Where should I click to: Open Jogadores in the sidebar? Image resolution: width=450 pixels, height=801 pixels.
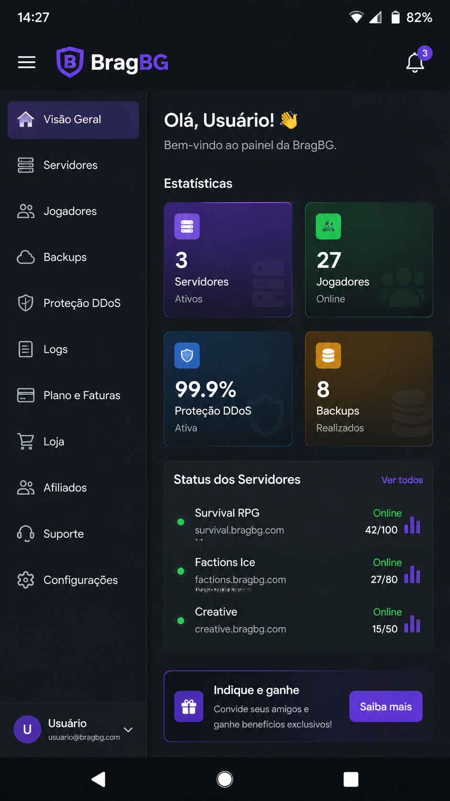click(73, 211)
